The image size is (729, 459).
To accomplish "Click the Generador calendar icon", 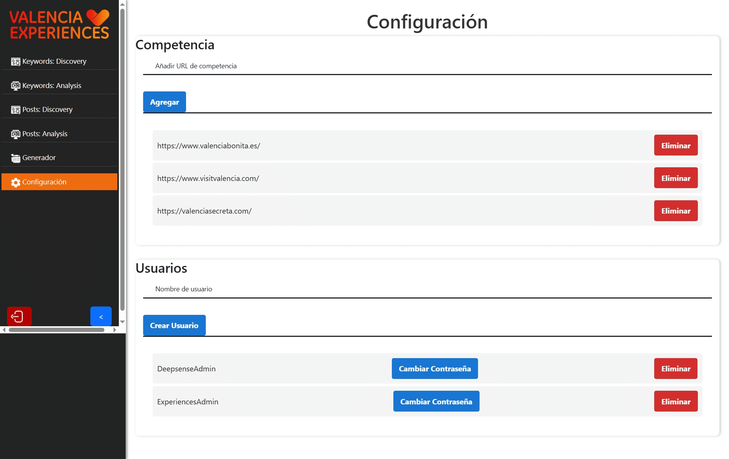I will click(16, 158).
